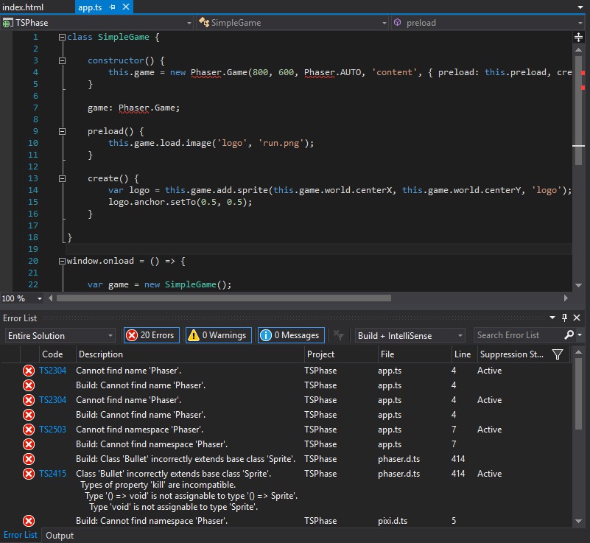Open the document tabs overflow dropdown
This screenshot has width=590, height=543.
coord(580,7)
